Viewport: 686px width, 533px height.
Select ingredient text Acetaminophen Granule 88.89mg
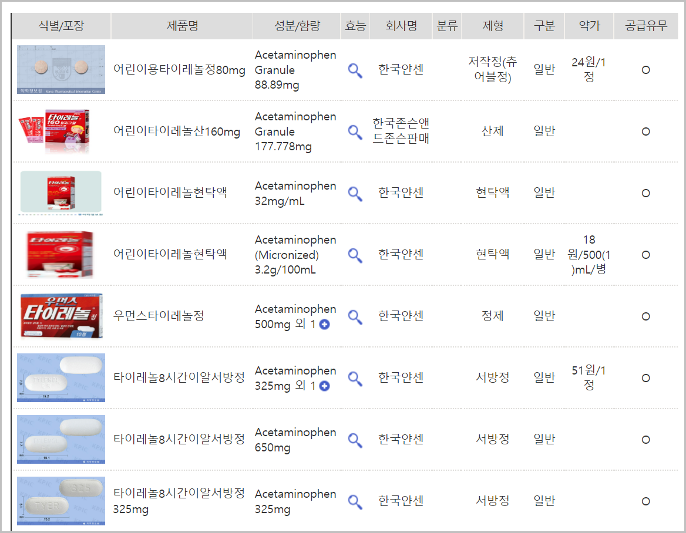295,70
